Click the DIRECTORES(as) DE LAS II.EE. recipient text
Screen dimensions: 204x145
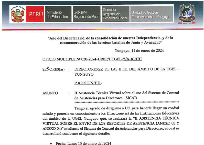click(x=126, y=69)
